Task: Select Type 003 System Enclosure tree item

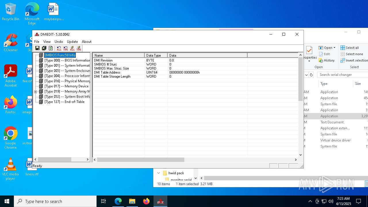Action: click(x=67, y=71)
